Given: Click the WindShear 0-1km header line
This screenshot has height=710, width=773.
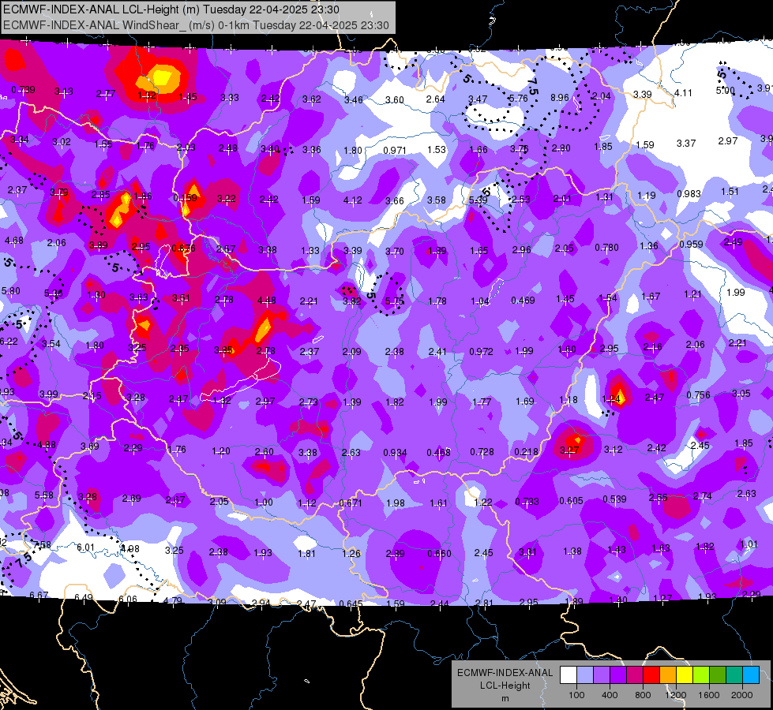Looking at the screenshot, I should 196,25.
